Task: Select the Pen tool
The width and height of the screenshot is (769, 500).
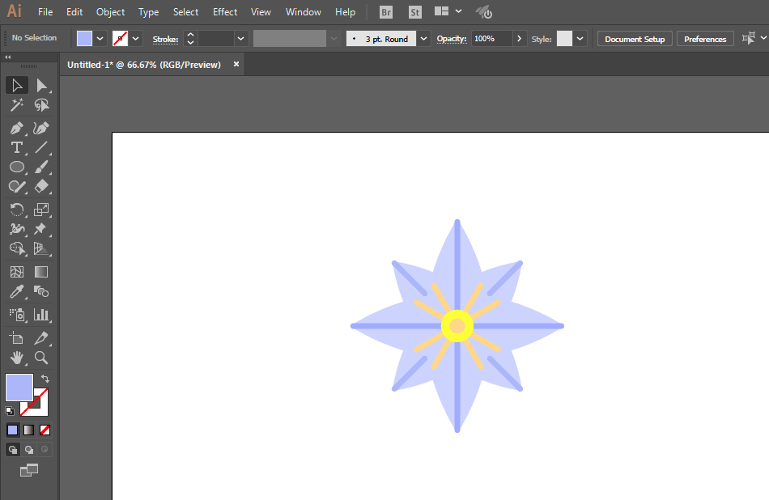Action: click(x=17, y=129)
